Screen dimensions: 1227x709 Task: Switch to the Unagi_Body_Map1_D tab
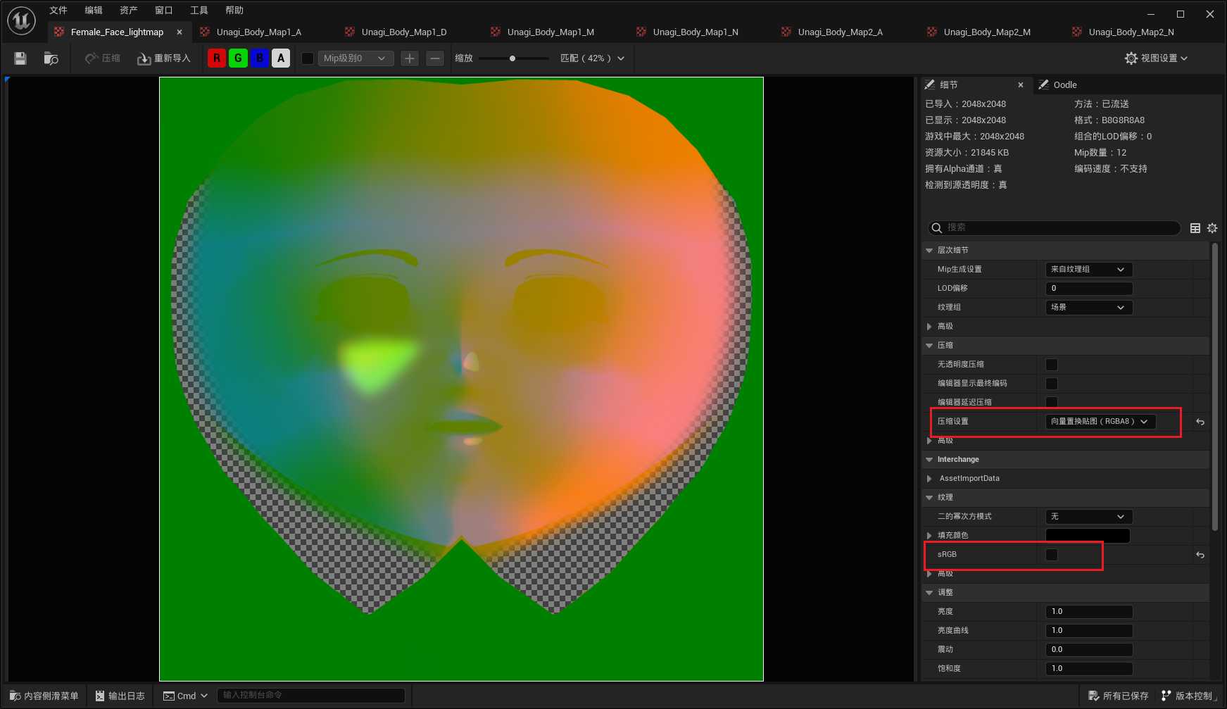pyautogui.click(x=403, y=32)
